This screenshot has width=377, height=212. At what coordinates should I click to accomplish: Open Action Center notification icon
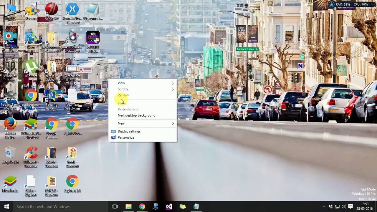[x=350, y=206]
